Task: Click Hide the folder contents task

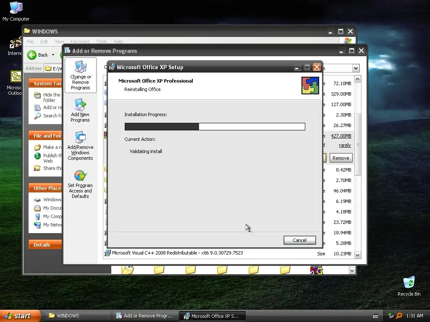Action: pos(52,97)
